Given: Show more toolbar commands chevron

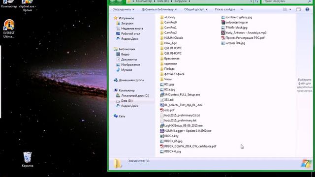Looking at the screenshot, I should [x=242, y=9].
